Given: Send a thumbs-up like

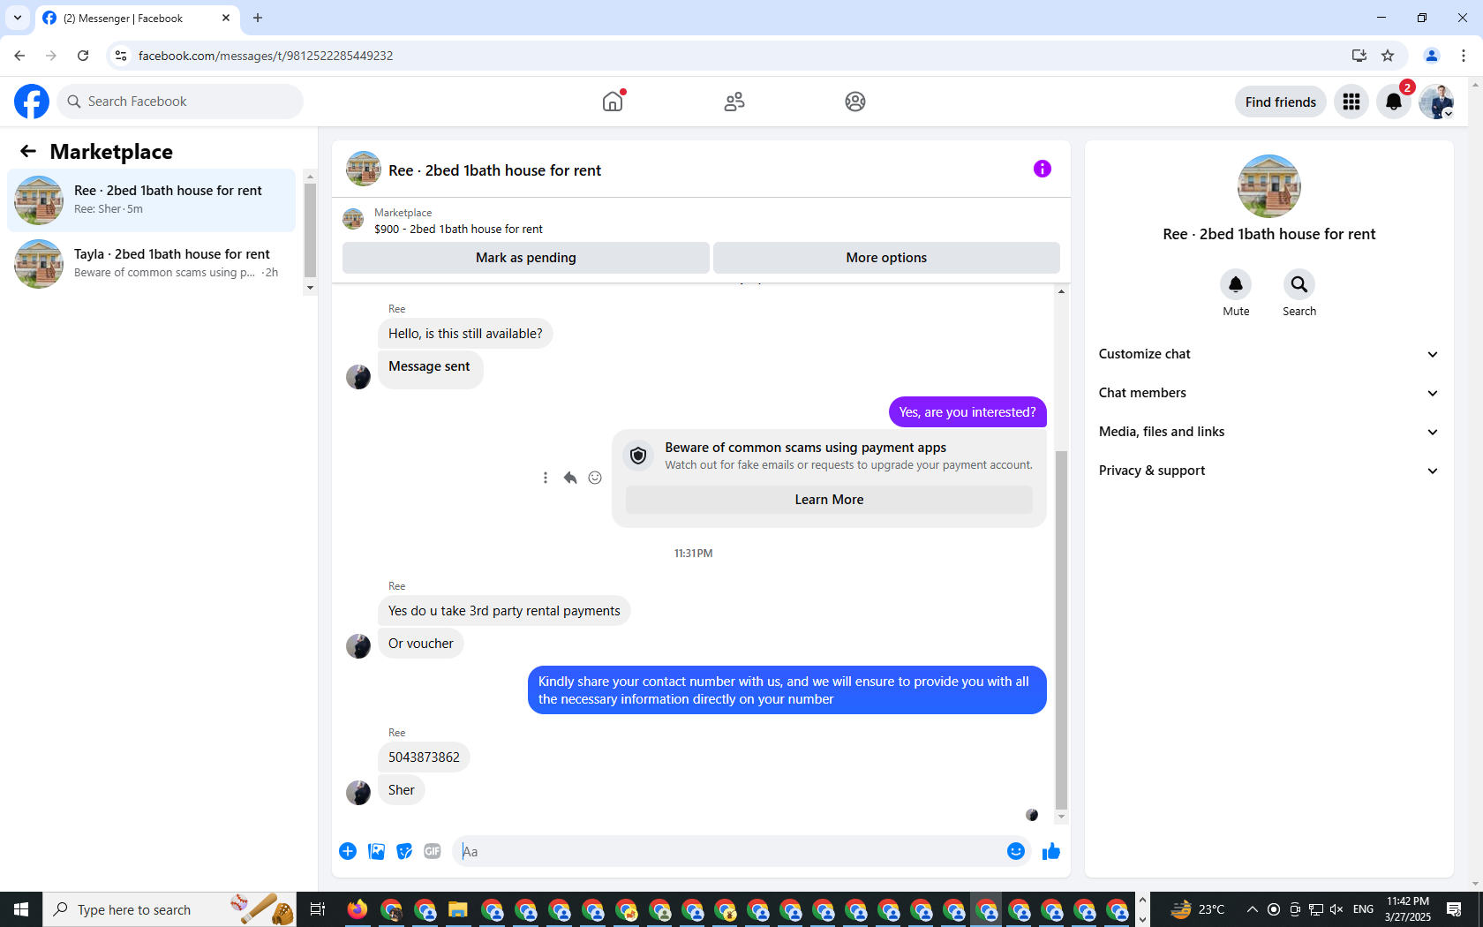Looking at the screenshot, I should (1051, 851).
